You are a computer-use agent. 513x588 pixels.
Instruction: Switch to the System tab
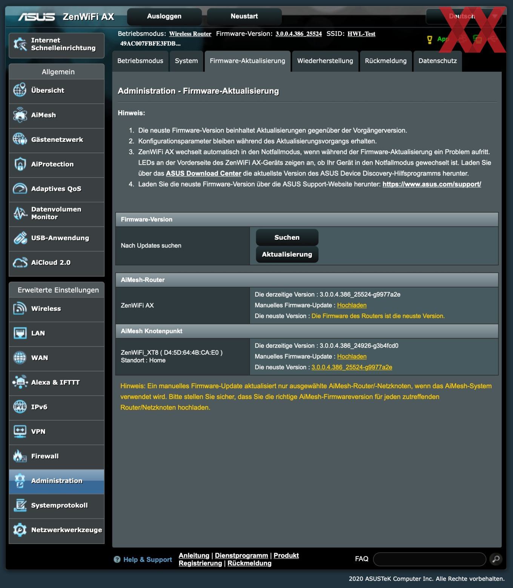186,61
